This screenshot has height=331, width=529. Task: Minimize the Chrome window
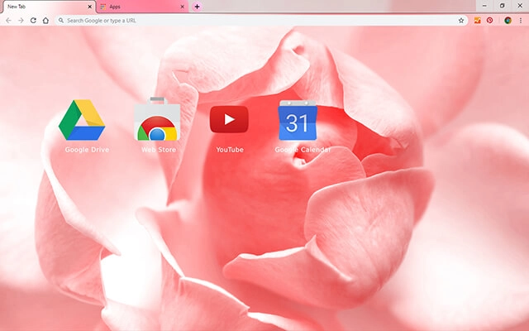tap(484, 6)
